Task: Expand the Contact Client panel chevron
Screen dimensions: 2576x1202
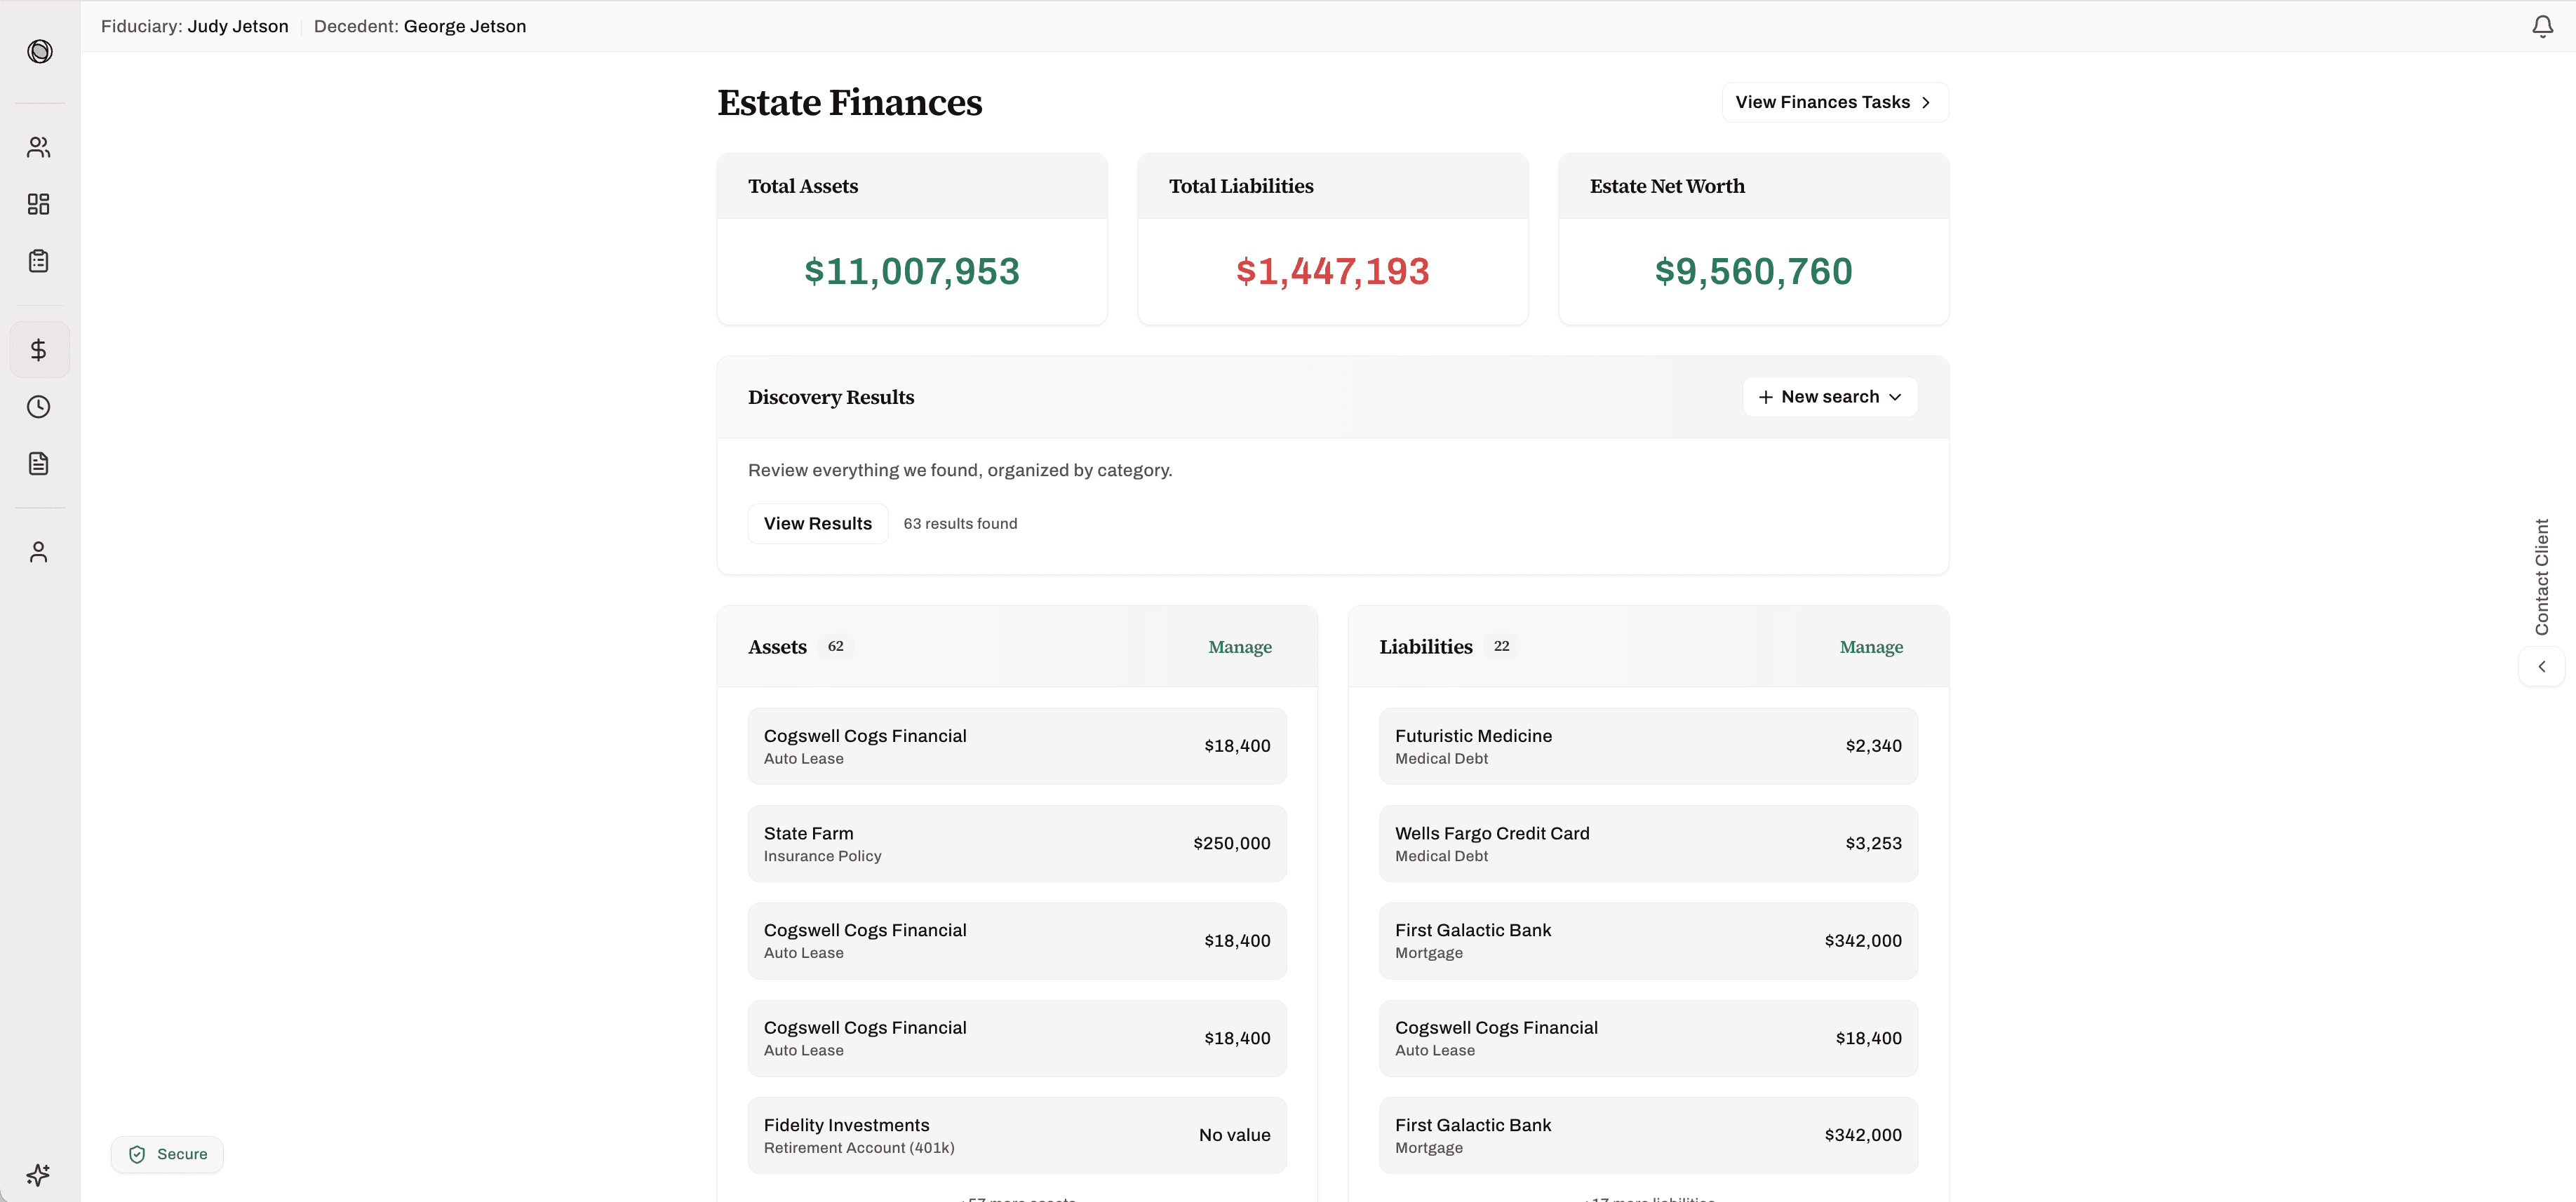Action: tap(2541, 666)
